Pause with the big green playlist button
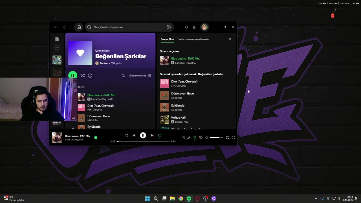This screenshot has height=203, width=361. click(73, 76)
